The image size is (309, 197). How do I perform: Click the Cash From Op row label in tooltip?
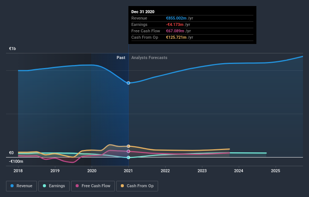click(145, 37)
